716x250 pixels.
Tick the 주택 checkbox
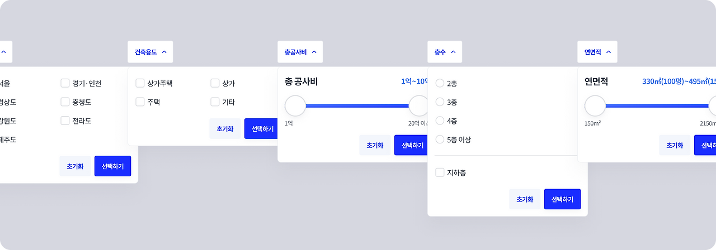pos(140,102)
